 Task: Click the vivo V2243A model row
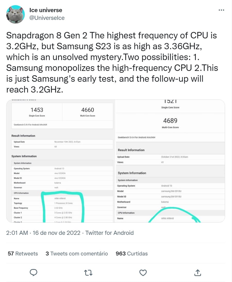pos(62,173)
